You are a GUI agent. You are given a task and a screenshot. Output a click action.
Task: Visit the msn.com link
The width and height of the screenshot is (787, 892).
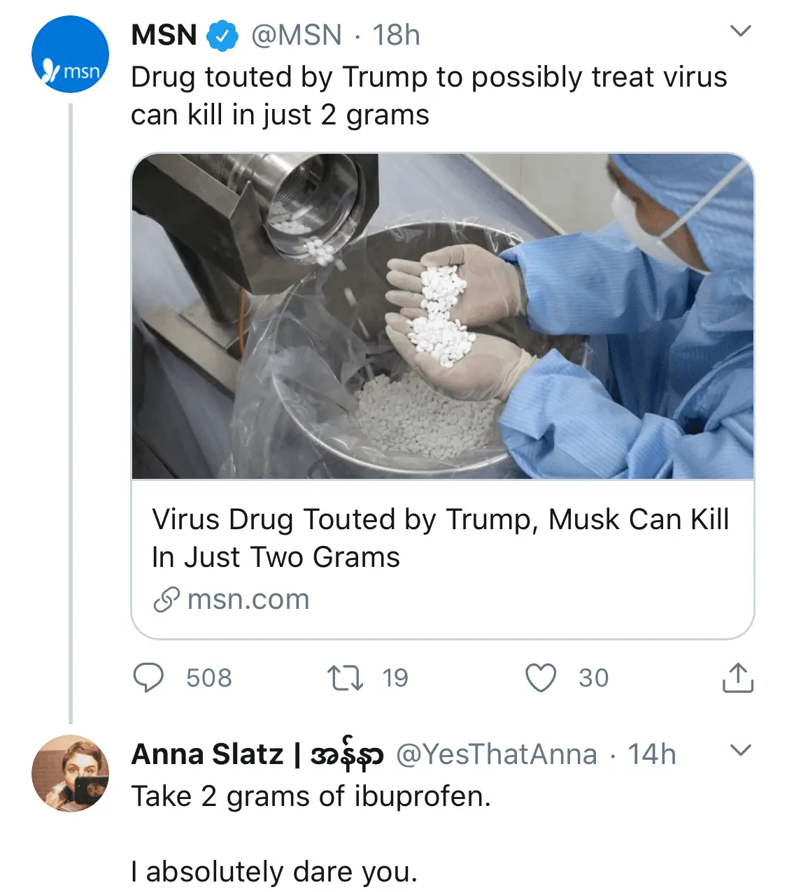pyautogui.click(x=248, y=600)
